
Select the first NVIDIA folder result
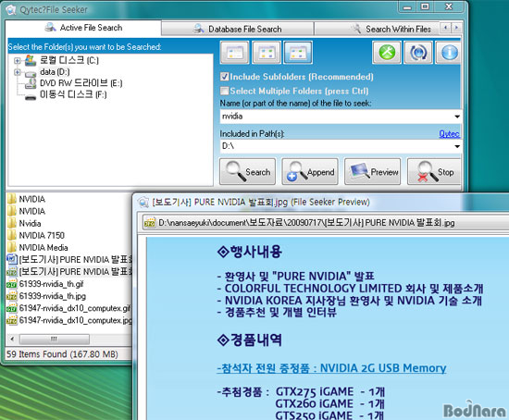point(31,199)
